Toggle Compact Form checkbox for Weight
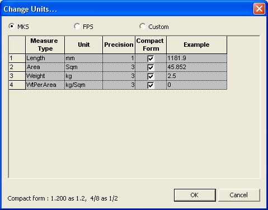The image size is (268, 210). (151, 76)
